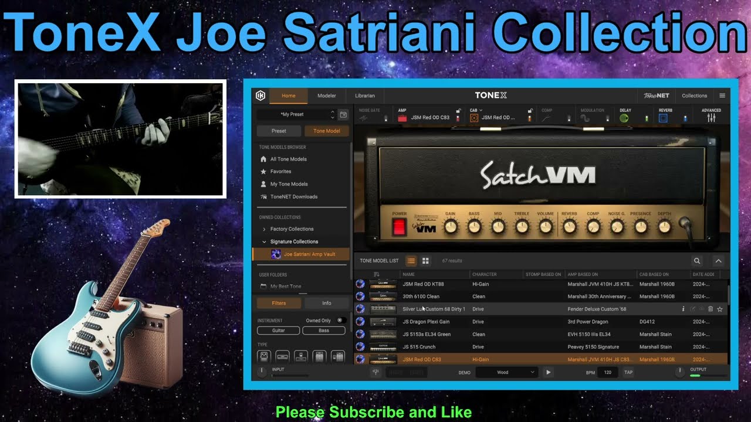Switch to the Home tab
The width and height of the screenshot is (751, 422).
289,96
